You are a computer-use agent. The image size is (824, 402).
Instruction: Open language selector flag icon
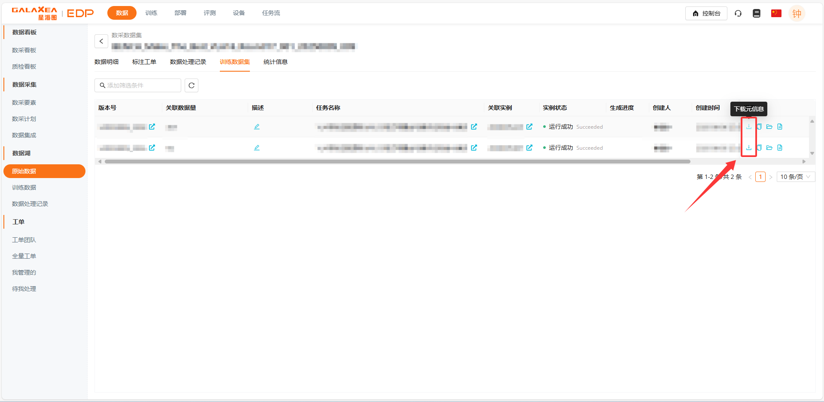(x=776, y=13)
